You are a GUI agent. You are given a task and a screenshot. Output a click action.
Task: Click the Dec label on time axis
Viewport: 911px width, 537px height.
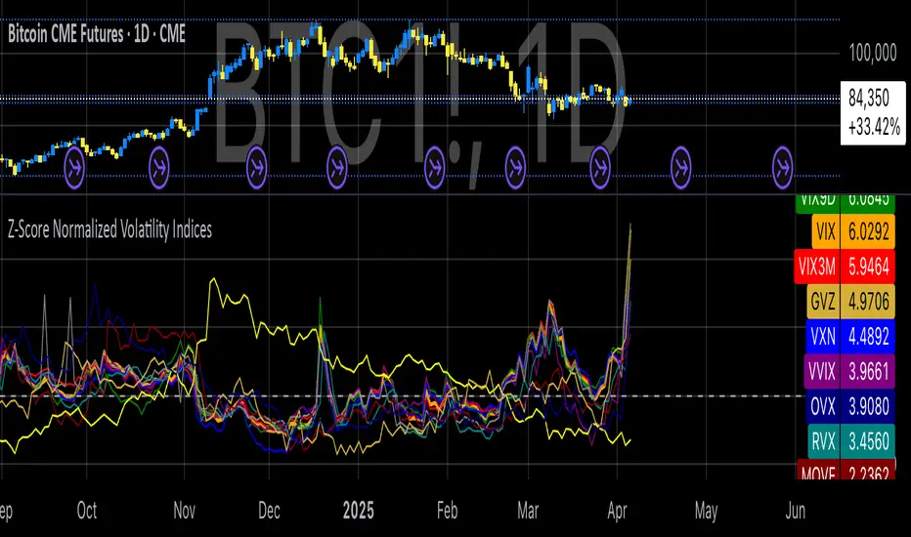(269, 511)
